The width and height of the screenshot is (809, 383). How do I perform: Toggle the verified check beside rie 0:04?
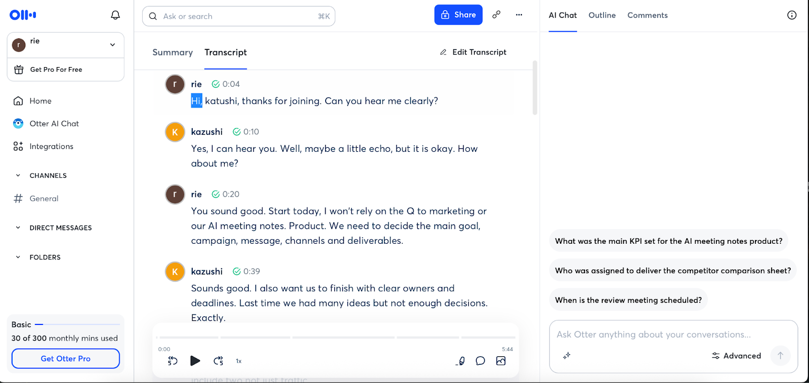point(216,84)
